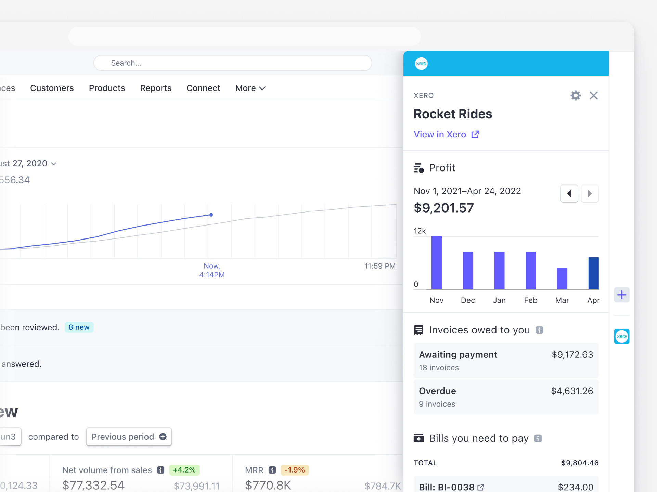This screenshot has width=657, height=492.
Task: Open Bill BI-0038 in external link
Action: (x=480, y=487)
